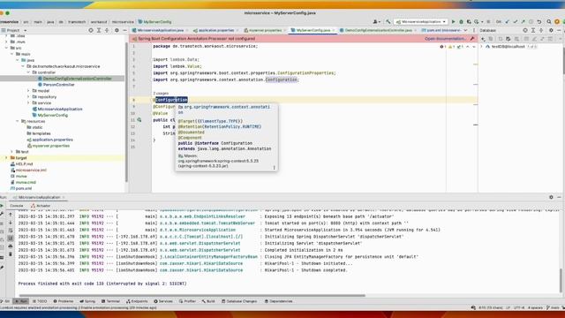Screen dimensions: 565x318
Task: Click the gutter bean icon on line 11
Action: 139,120
